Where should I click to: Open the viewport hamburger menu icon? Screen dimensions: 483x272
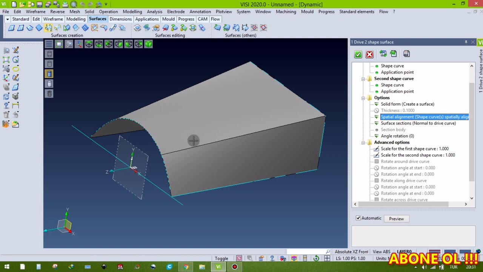coord(49,44)
